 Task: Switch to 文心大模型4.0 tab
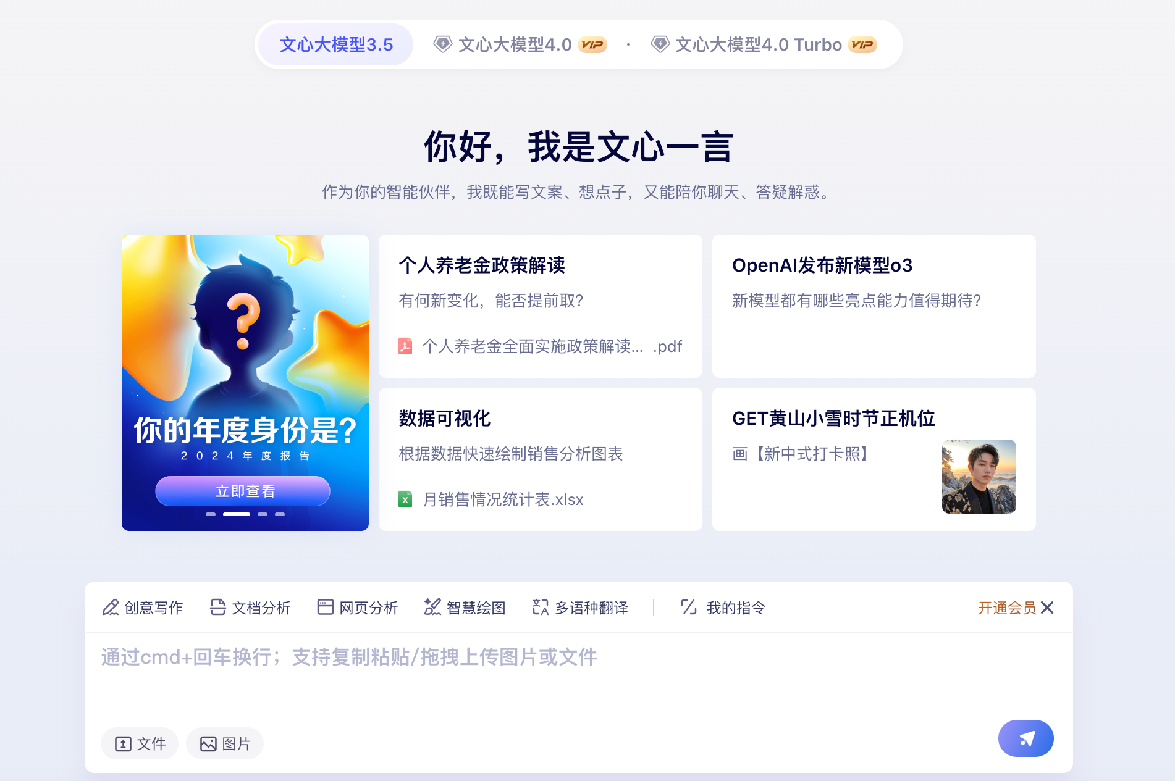coord(520,44)
